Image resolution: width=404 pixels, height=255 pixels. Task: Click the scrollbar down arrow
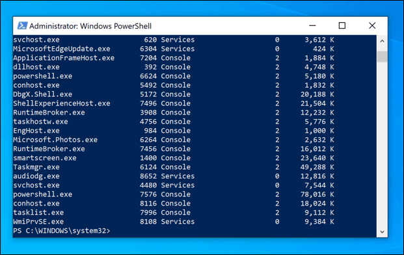point(382,232)
